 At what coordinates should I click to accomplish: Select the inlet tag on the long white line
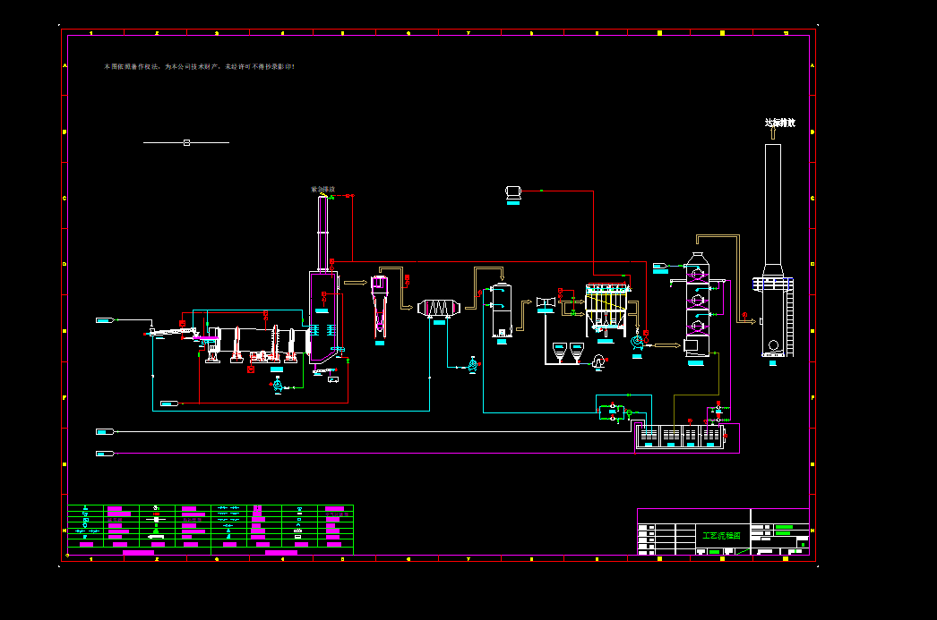coord(105,431)
